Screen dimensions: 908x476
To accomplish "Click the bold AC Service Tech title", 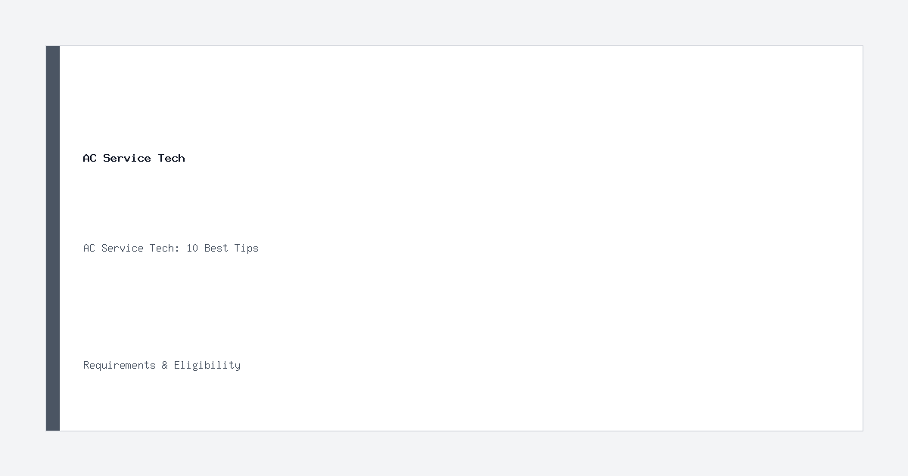I will pos(134,158).
